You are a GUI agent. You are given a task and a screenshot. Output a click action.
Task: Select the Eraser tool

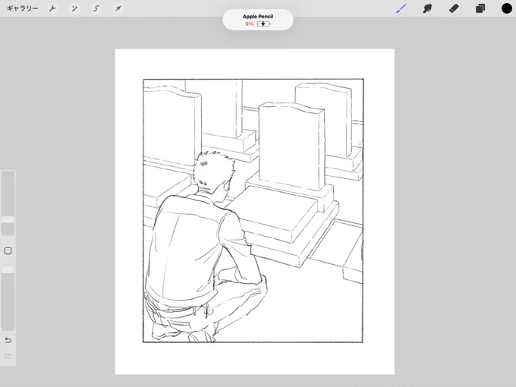click(454, 8)
